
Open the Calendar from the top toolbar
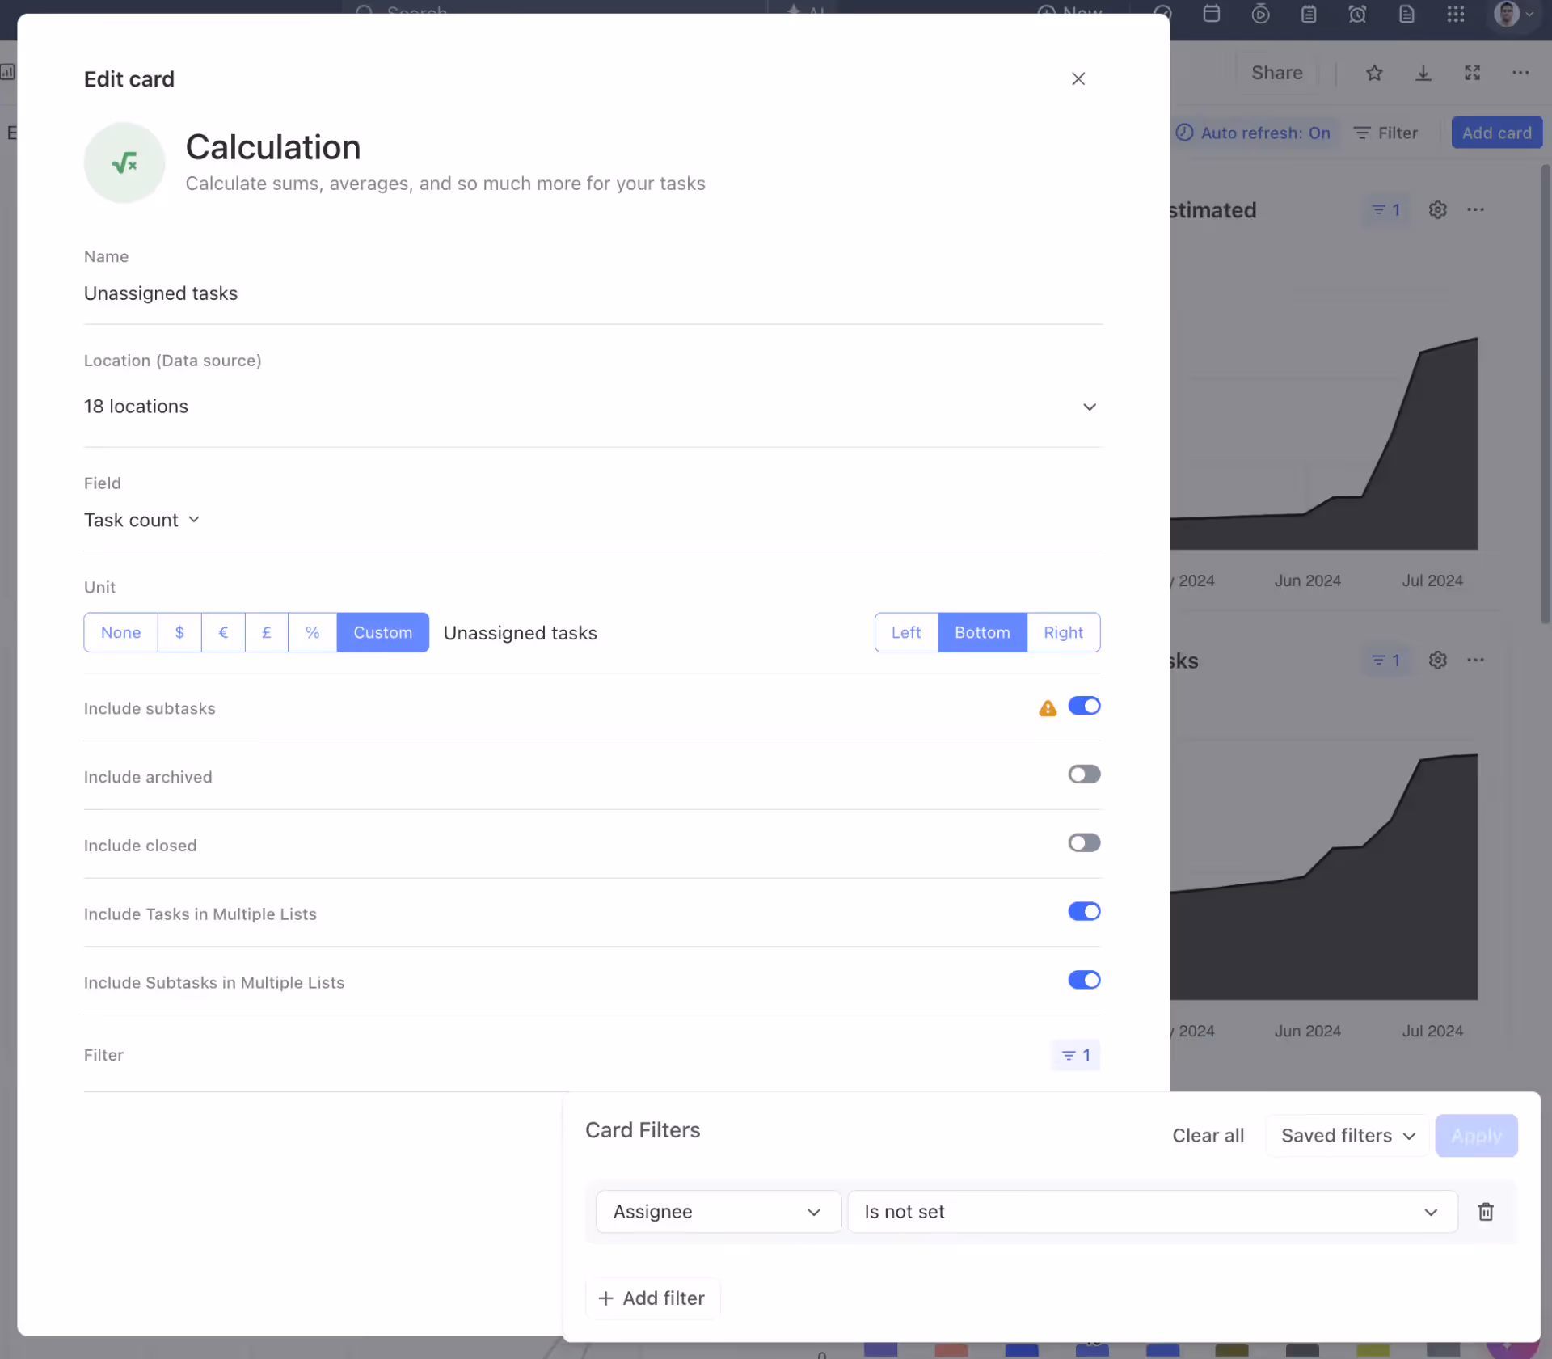click(x=1212, y=14)
